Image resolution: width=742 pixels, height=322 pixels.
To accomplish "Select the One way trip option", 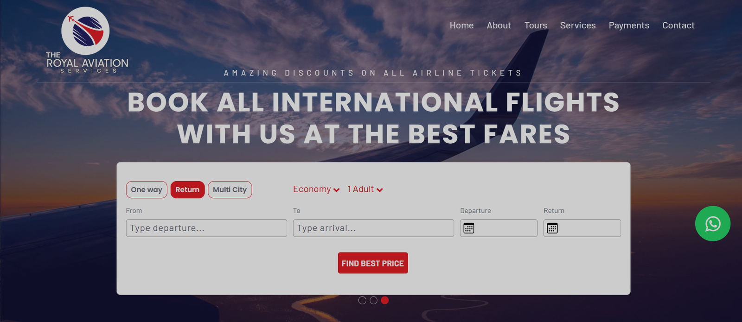I will 147,189.
